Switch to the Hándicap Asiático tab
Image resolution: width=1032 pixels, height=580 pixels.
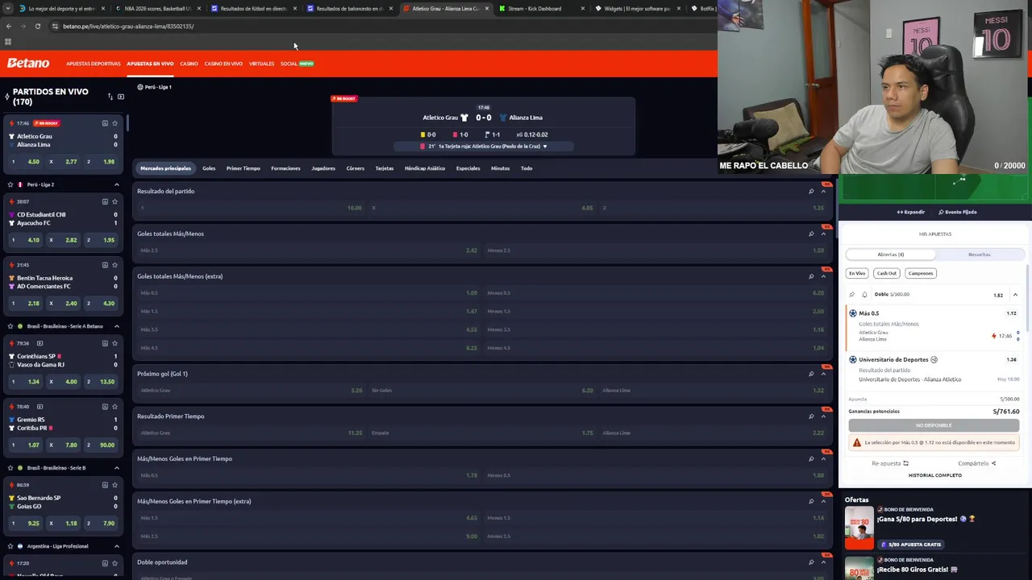coord(425,168)
